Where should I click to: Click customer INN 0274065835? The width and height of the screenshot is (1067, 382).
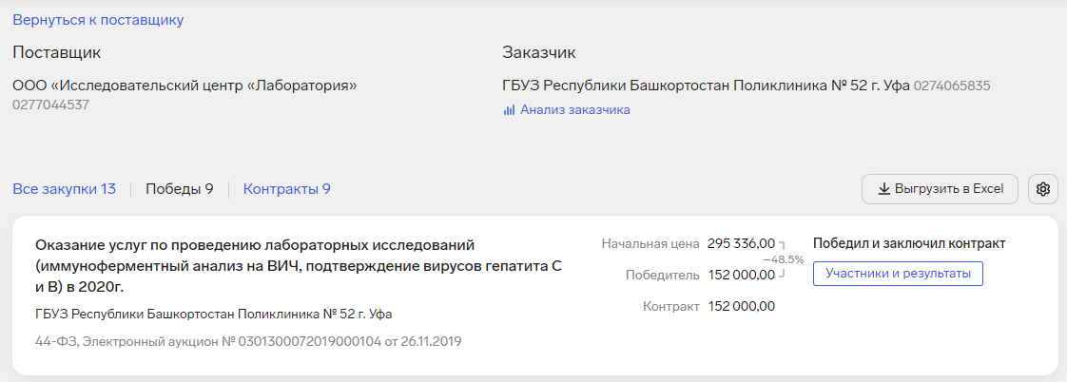pos(952,86)
